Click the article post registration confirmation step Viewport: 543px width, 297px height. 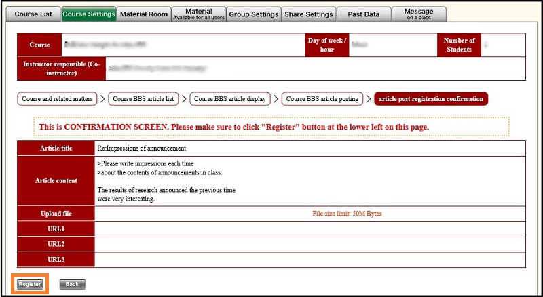point(431,99)
